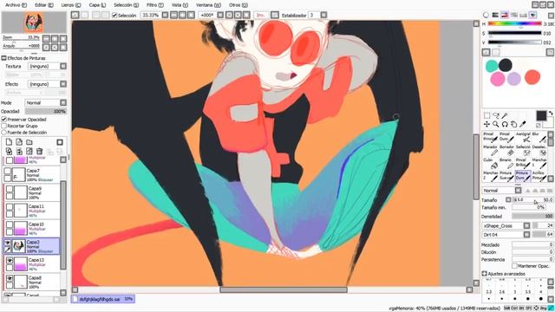Click the Hue slider bar
The image size is (555, 312).
(x=514, y=23)
